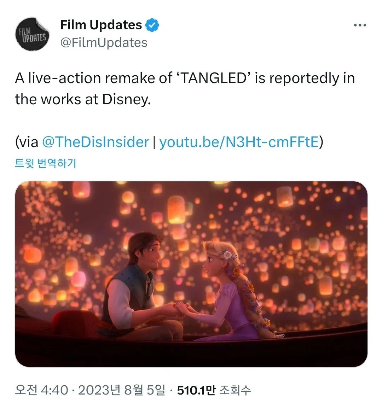Click the 510.1만 view count number
Screen dimensions: 382x397
coord(196,390)
